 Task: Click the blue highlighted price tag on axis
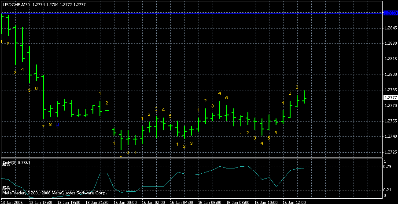(x=390, y=13)
